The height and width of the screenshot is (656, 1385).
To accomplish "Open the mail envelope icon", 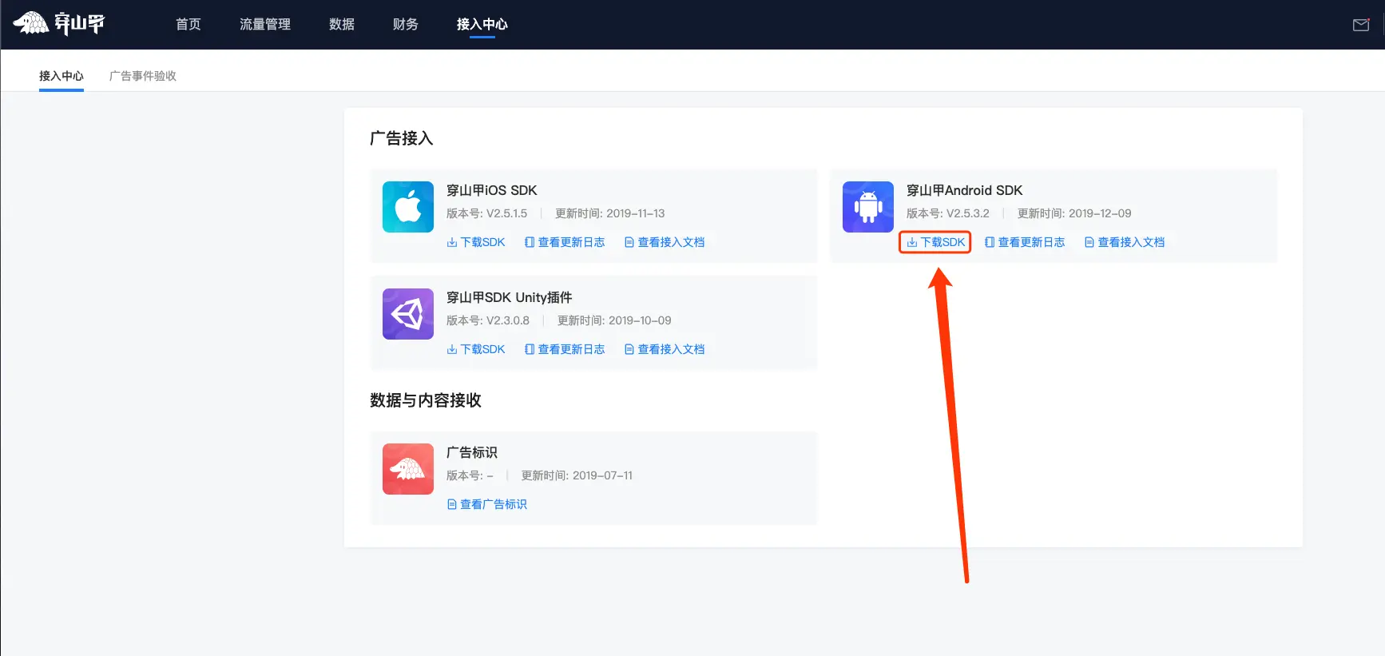I will [1361, 25].
